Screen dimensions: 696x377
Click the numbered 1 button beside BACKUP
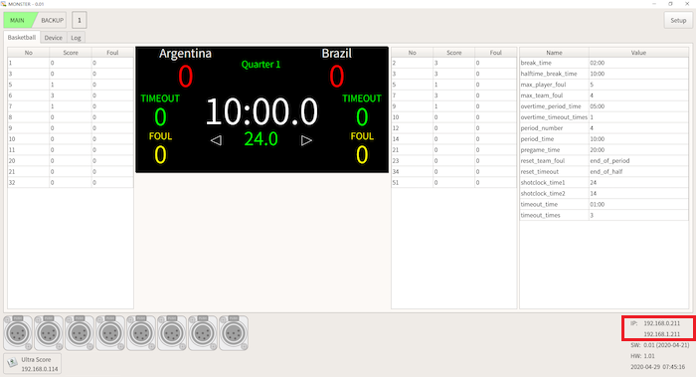(80, 20)
